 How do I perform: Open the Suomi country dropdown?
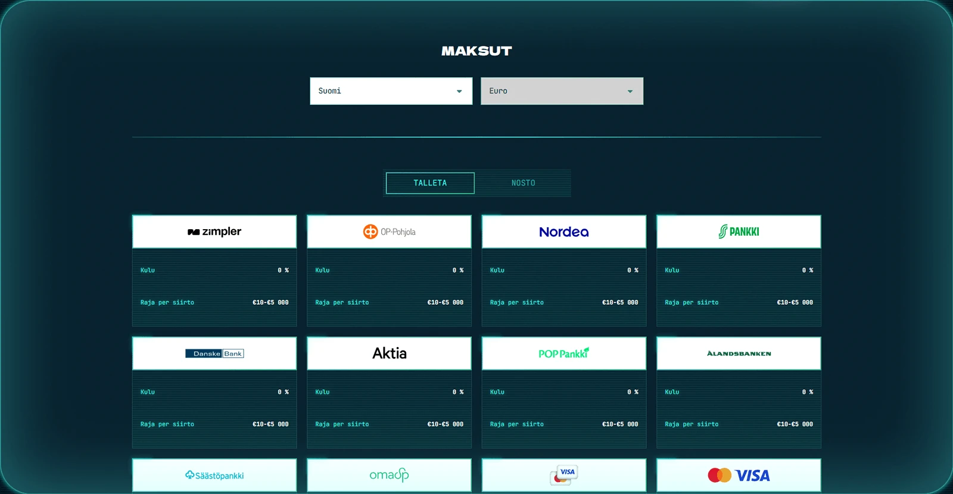(391, 91)
